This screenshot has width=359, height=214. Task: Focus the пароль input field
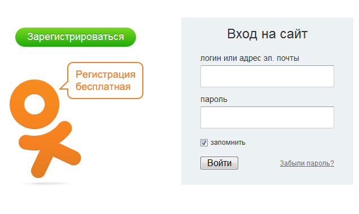pyautogui.click(x=267, y=117)
